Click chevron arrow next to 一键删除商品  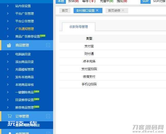(x=8, y=92)
